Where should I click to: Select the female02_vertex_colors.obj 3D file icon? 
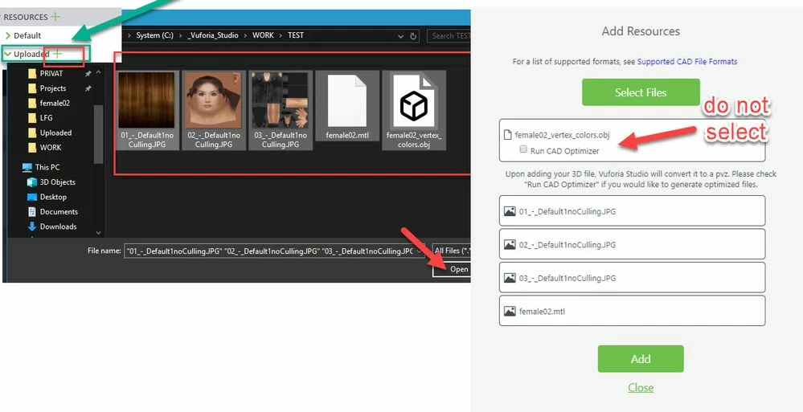pos(414,101)
